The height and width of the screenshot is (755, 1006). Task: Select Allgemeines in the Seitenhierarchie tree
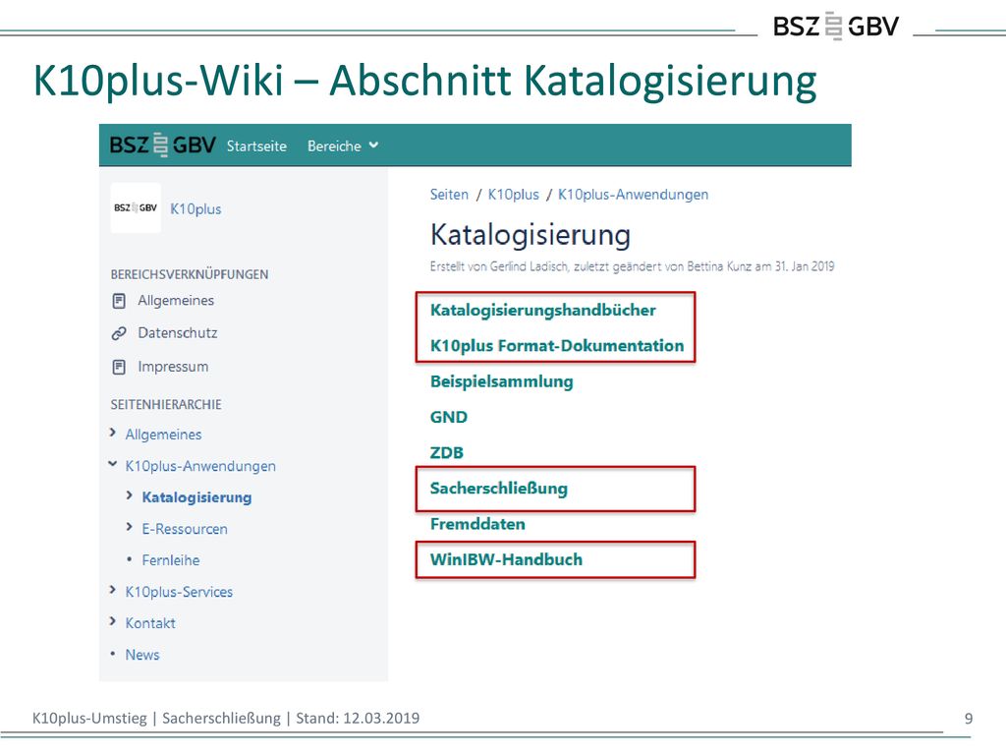point(164,435)
